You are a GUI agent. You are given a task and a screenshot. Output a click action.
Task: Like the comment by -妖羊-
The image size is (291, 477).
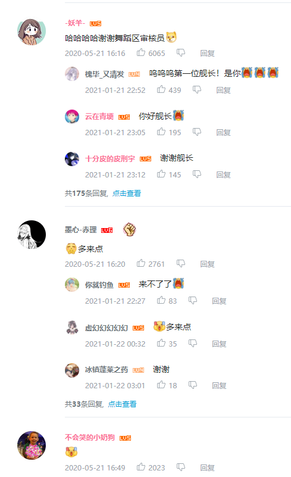(141, 52)
